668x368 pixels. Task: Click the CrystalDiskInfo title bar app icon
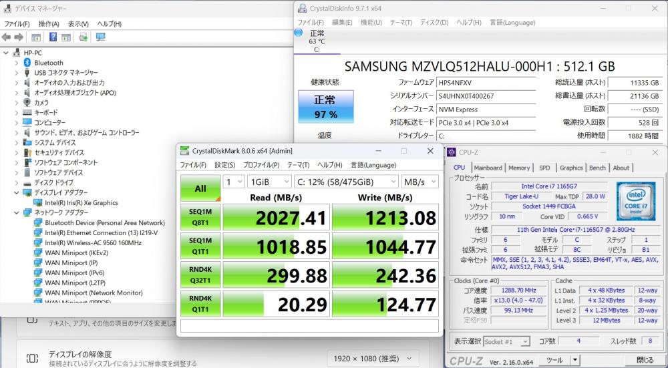[302, 8]
